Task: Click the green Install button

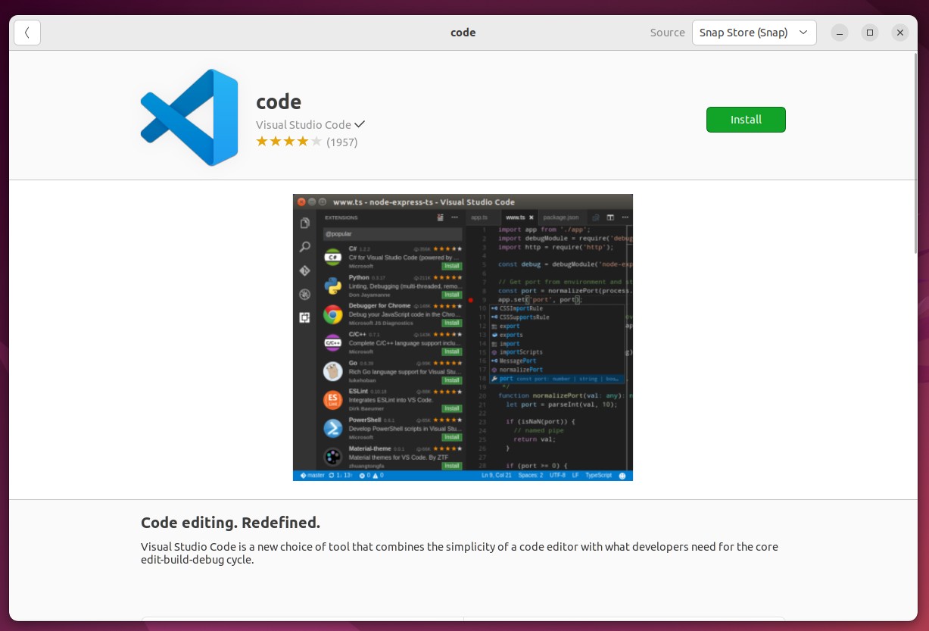Action: [746, 120]
